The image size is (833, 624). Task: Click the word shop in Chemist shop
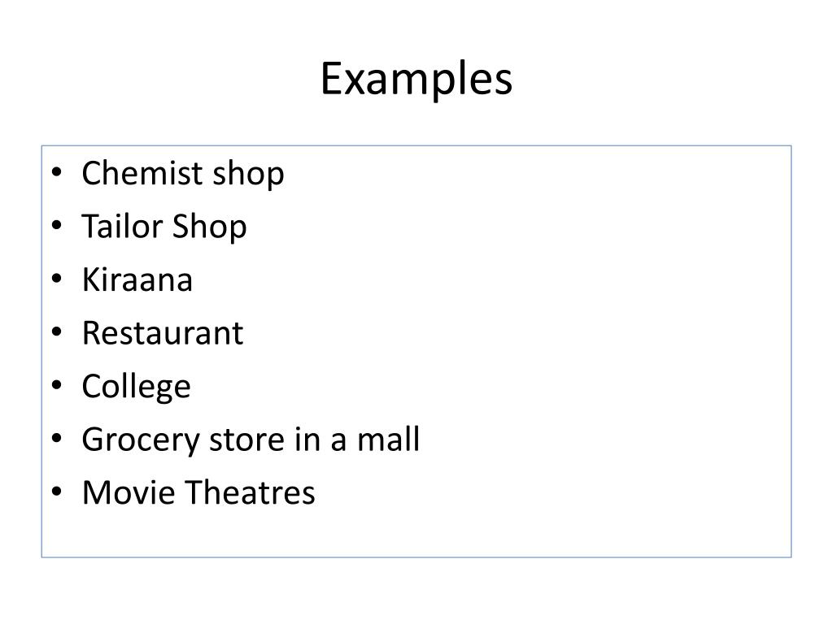coord(248,174)
